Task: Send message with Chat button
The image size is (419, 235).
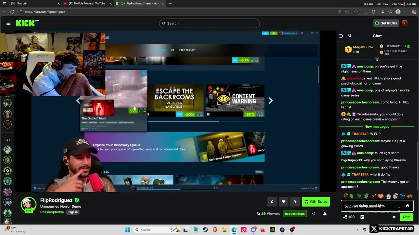Action: [407, 217]
